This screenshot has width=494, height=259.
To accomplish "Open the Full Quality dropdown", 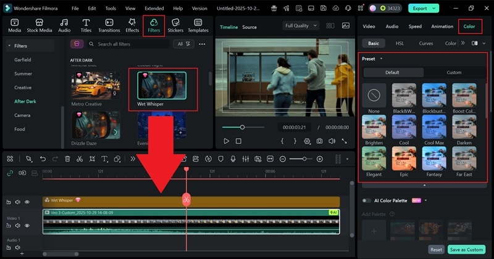I will (x=301, y=26).
